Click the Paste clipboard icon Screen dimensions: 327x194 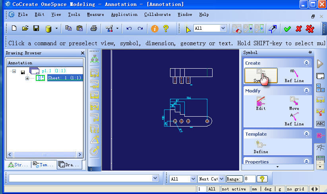click(x=80, y=28)
